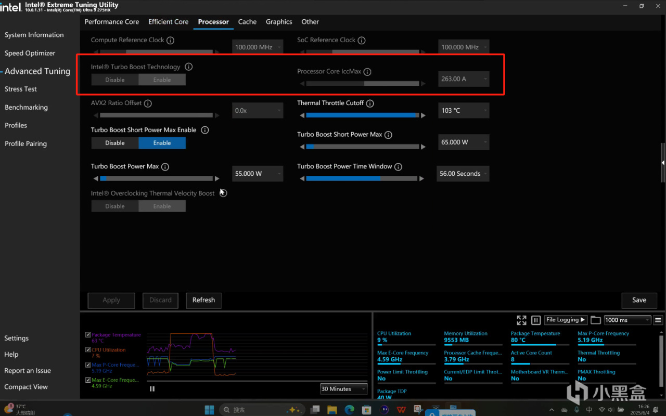666x416 pixels.
Task: Click the taskbar search box
Action: tap(261, 409)
